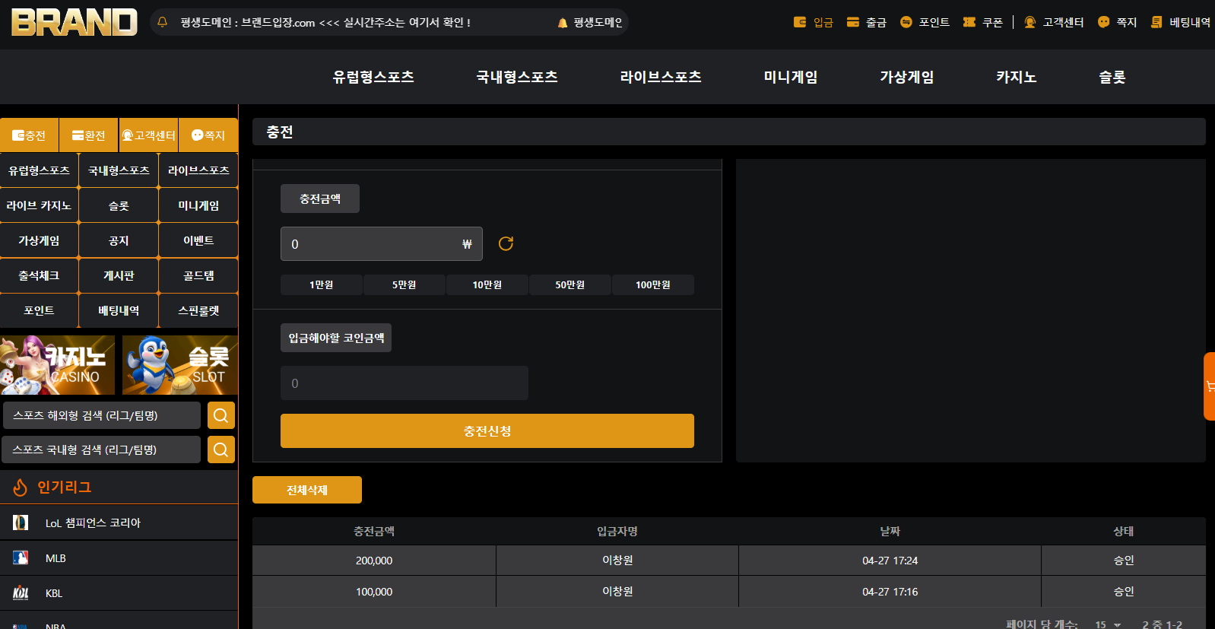Open 카지노 in the main navigation
Screen dimensions: 1215x629
point(1017,77)
